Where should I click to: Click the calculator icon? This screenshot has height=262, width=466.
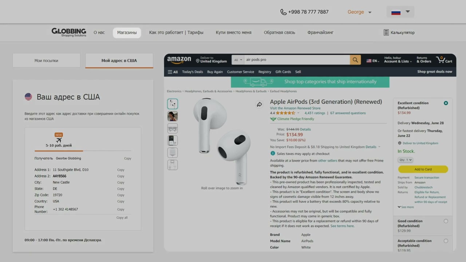pos(386,32)
